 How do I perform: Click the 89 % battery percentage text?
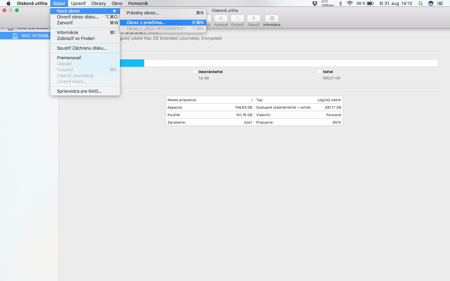click(361, 3)
